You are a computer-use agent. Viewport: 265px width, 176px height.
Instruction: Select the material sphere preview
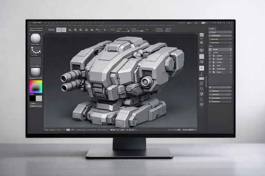pos(36,72)
